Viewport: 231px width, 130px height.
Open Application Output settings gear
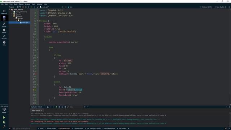click(65, 107)
